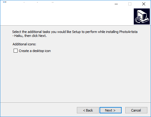Image resolution: width=151 pixels, height=117 pixels.
Task: Click the instruction text mentioning PhotoArtista
Action: [75, 34]
